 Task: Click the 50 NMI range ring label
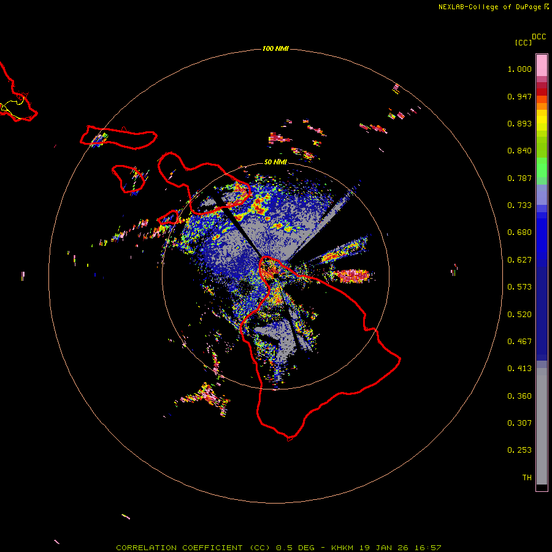point(275,162)
